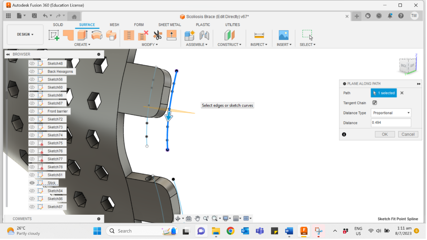
Task: Insert a canvas using the Insert image icon
Action: pyautogui.click(x=284, y=35)
